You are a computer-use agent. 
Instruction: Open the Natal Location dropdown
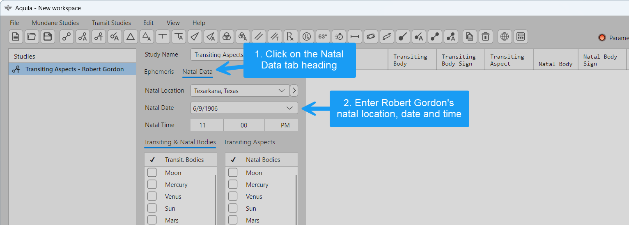tap(240, 91)
